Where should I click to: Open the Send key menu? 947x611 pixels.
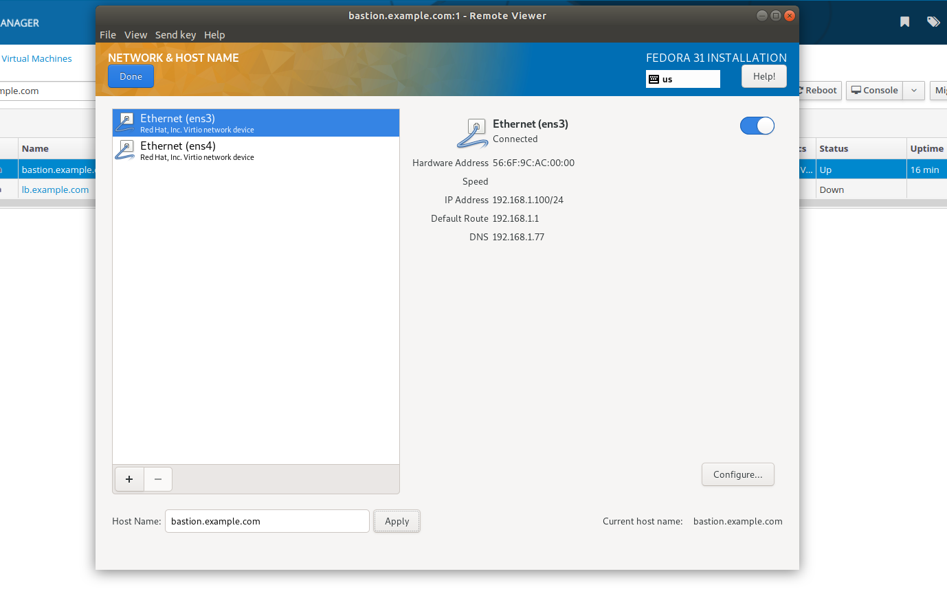click(175, 35)
